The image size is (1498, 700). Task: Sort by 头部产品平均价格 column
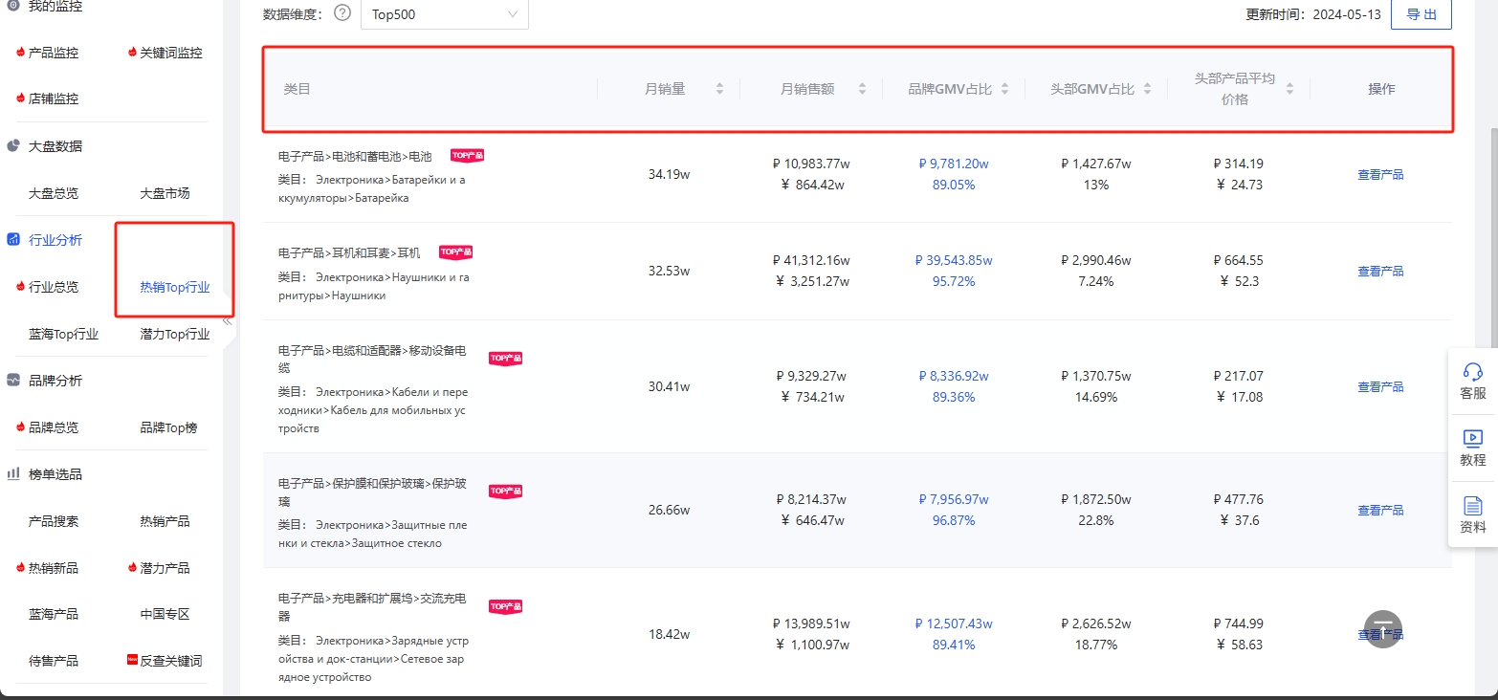click(x=1289, y=89)
